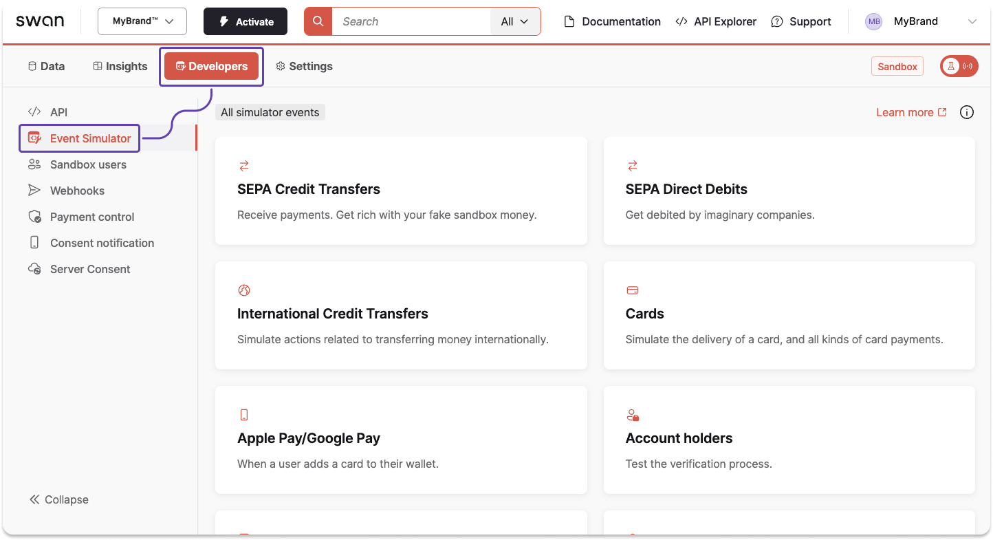Click the Server Consent cloud icon
This screenshot has width=993, height=540.
tap(34, 269)
